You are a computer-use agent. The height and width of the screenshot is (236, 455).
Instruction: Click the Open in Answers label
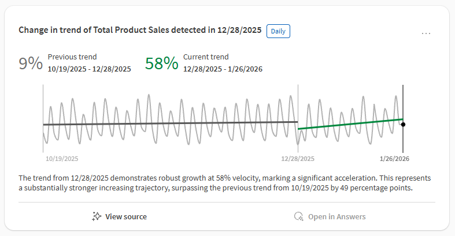coord(336,216)
